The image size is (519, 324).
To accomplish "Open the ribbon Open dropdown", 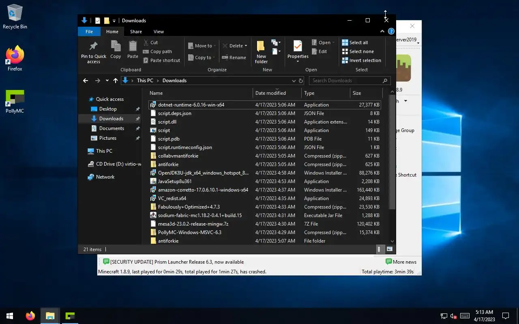I will pos(323,43).
